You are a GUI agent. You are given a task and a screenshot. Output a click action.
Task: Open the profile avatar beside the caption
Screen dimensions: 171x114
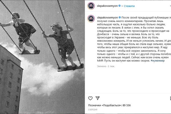point(91,19)
